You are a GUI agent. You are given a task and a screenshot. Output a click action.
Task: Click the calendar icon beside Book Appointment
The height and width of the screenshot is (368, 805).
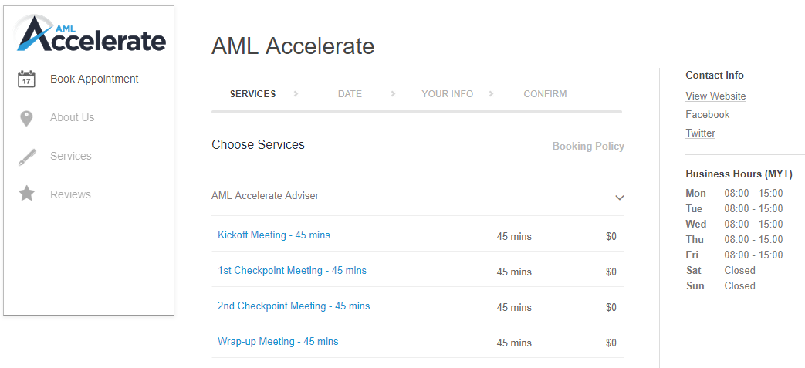click(26, 79)
